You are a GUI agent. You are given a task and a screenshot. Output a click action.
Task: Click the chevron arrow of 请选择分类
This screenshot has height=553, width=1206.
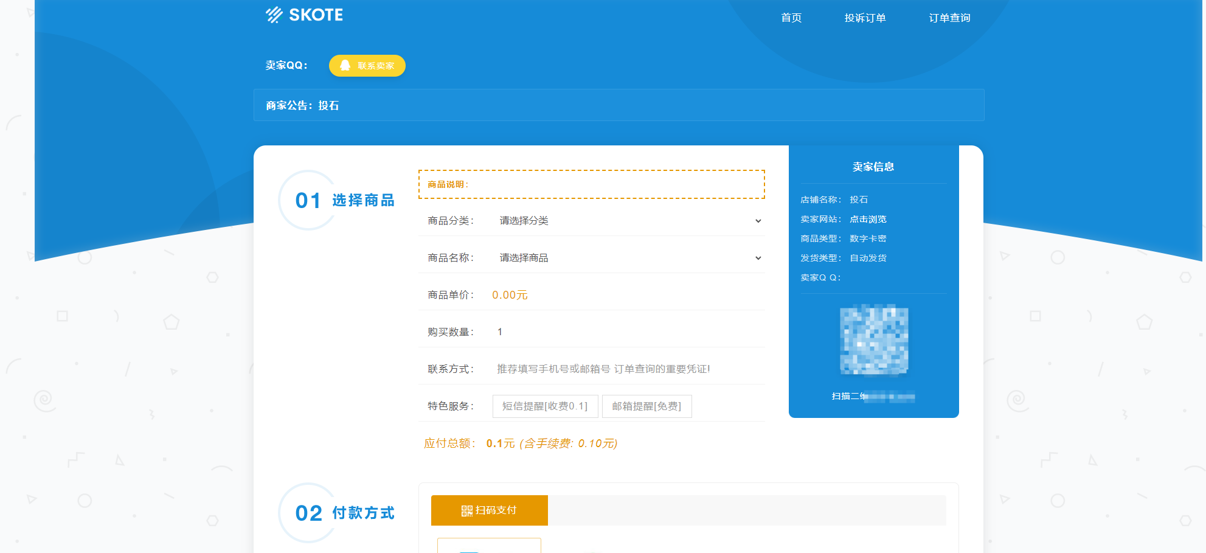tap(758, 221)
